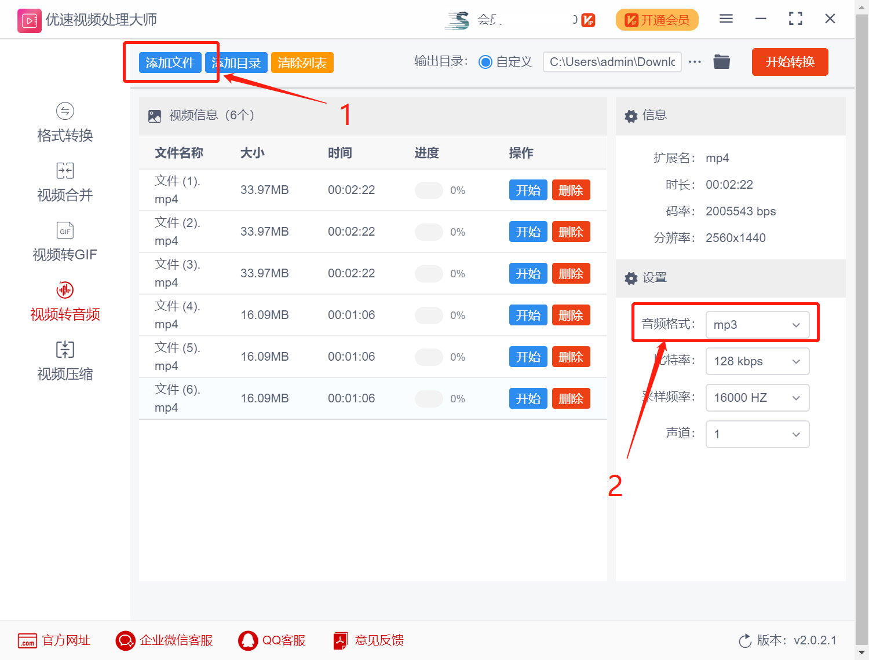Click progress bar of 文件 (4).mp4

click(x=429, y=315)
